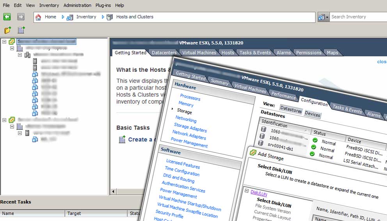
Task: Open Virtual Machines tab in main window
Action: click(x=199, y=53)
